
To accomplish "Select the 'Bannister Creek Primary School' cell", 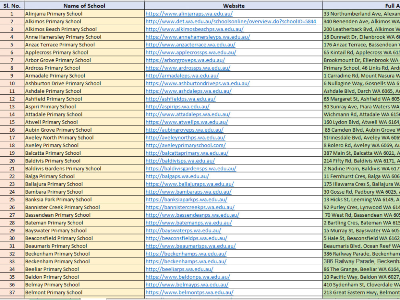I will tap(84, 207).
